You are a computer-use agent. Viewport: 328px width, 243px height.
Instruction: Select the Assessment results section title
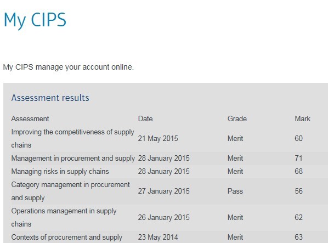(x=50, y=98)
